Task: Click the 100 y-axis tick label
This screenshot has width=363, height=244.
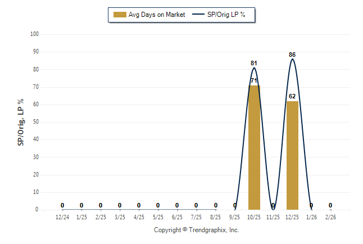Action: [34, 34]
